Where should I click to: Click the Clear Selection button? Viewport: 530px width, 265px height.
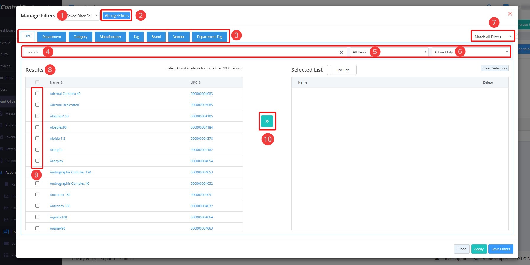tap(495, 68)
